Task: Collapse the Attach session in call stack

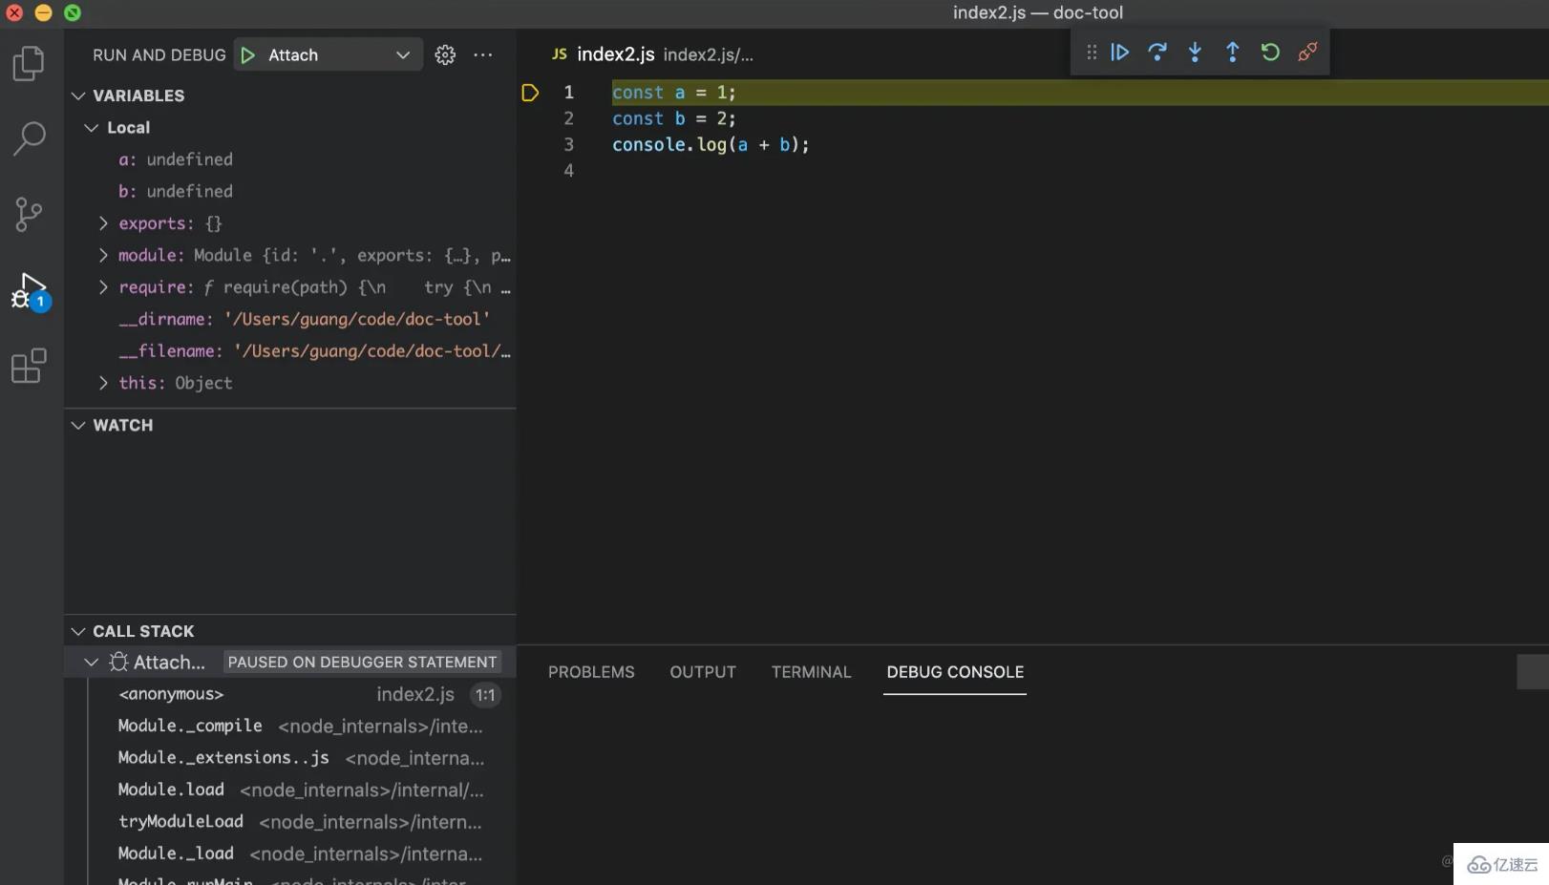Action: coord(92,662)
